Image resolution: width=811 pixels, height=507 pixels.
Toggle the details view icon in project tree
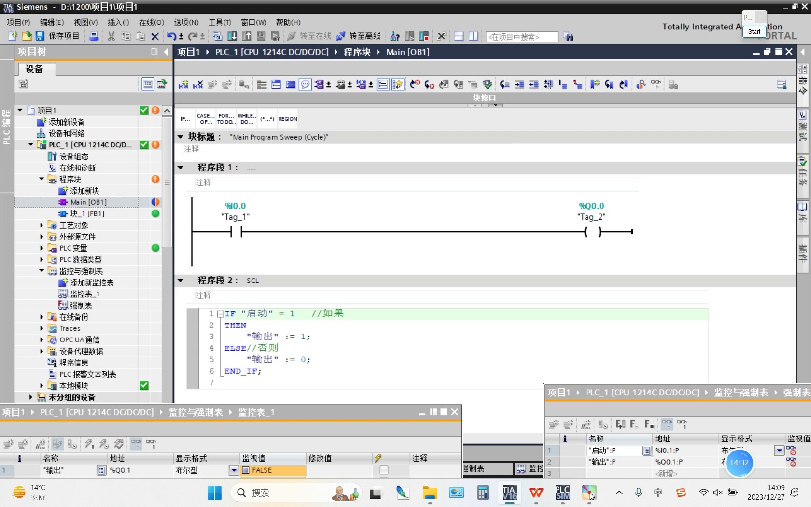(x=148, y=84)
